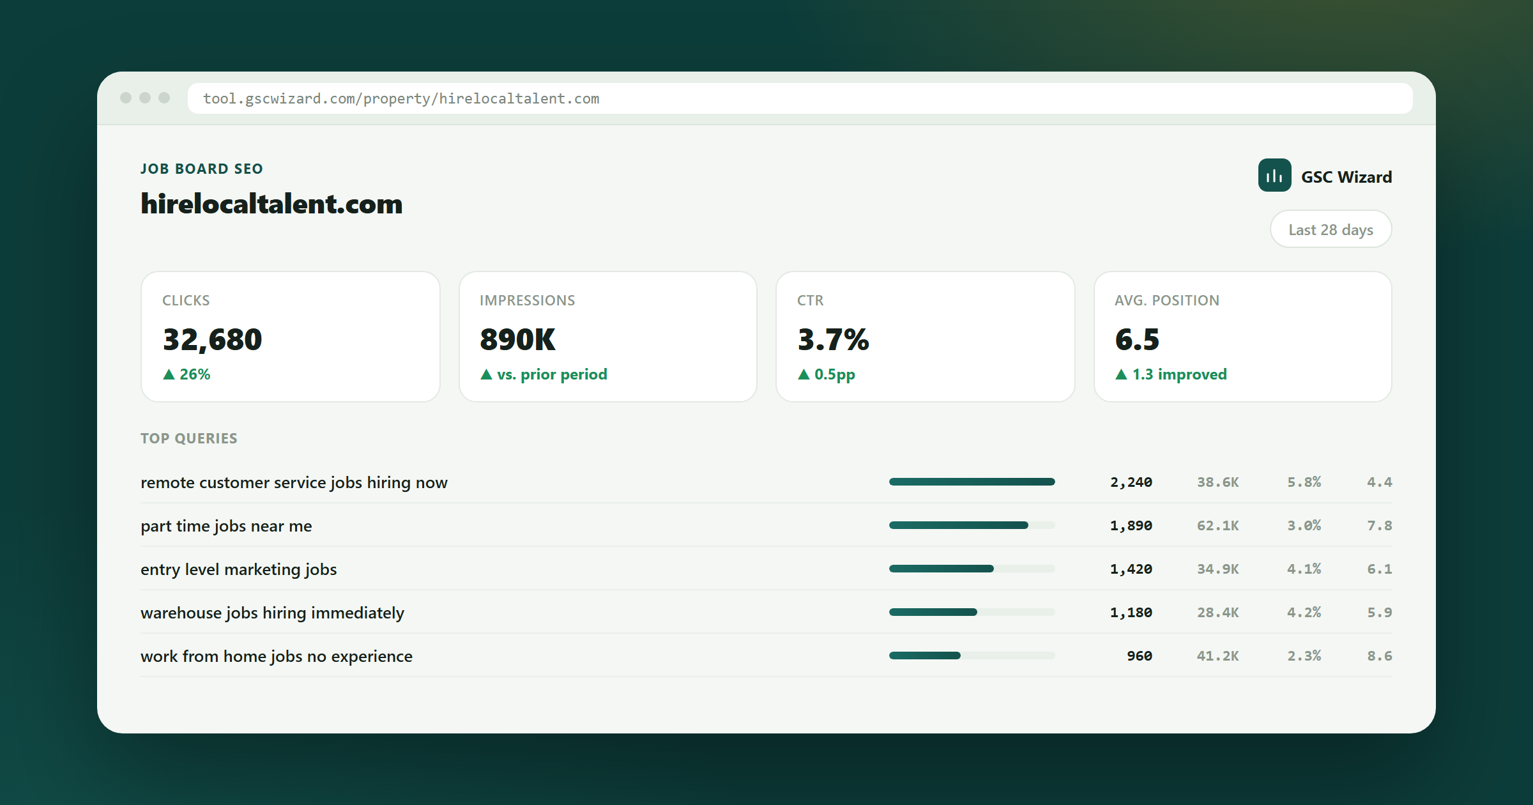Viewport: 1533px width, 805px height.
Task: Click the 1,420 clicks value
Action: (1131, 569)
